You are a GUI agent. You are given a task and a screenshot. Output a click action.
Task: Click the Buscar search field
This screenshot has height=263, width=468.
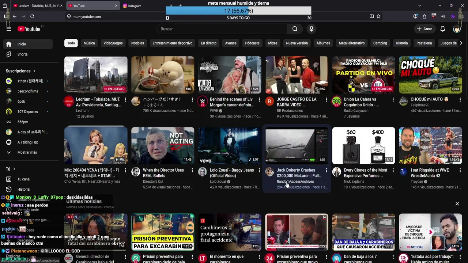tap(222, 29)
